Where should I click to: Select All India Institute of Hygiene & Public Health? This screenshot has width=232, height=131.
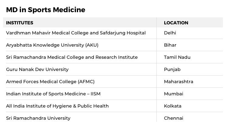pyautogui.click(x=57, y=106)
